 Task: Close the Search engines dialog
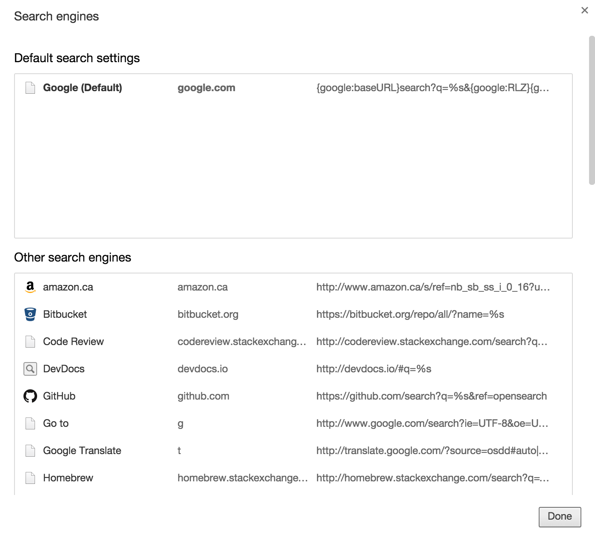point(585,10)
